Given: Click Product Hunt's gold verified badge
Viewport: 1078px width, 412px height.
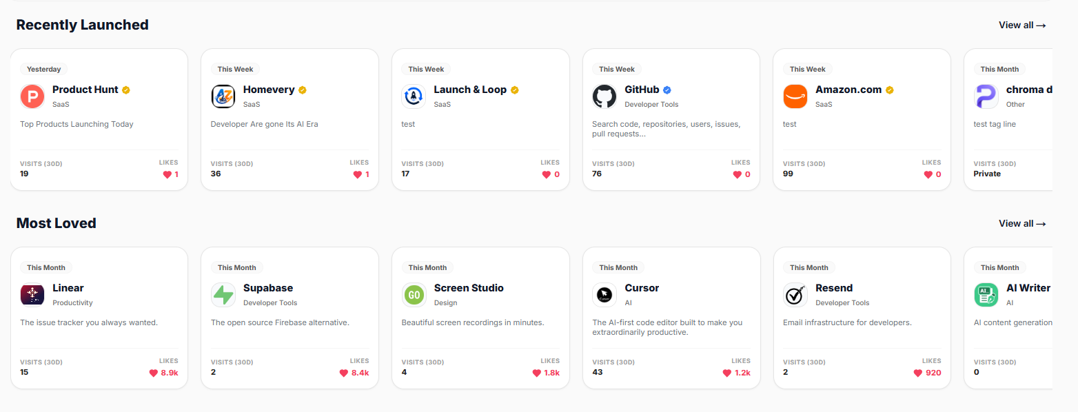Looking at the screenshot, I should click(126, 90).
